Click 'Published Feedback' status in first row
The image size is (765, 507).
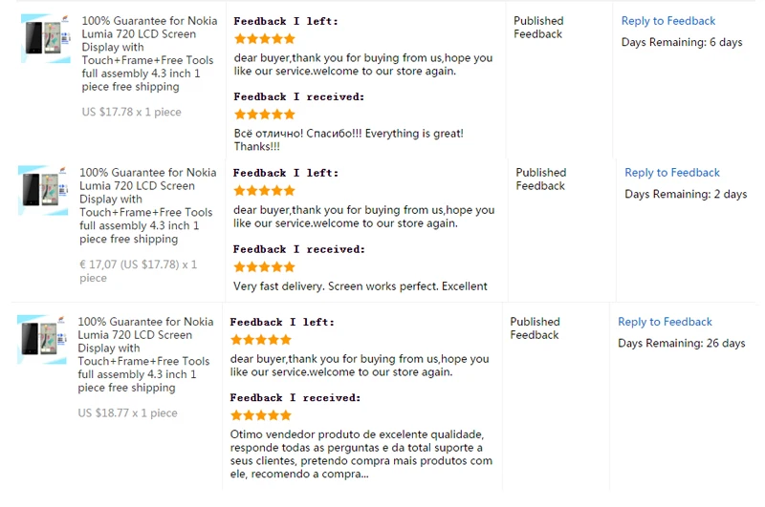[x=538, y=28]
